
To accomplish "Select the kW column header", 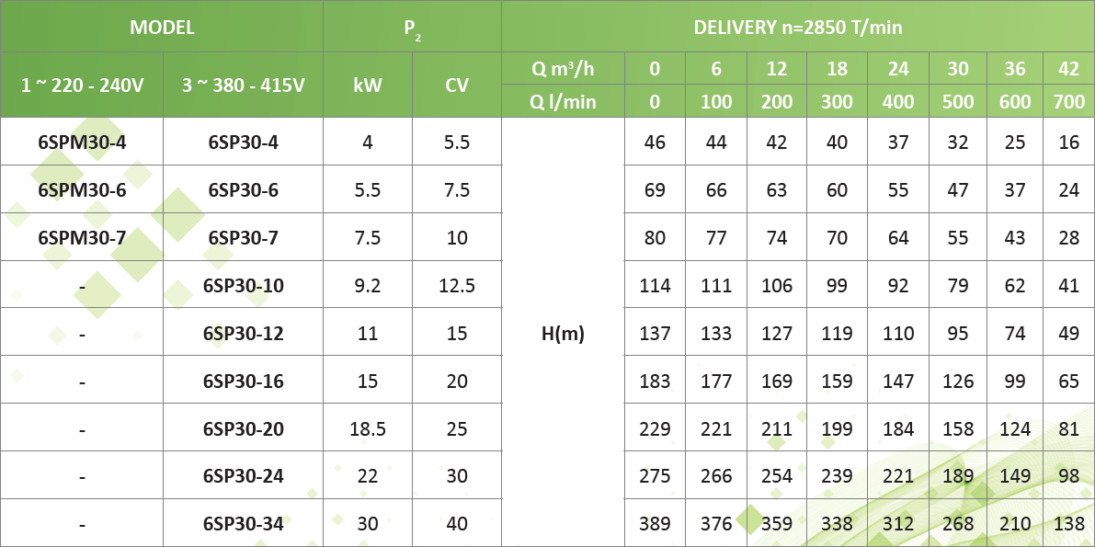I will [x=368, y=85].
